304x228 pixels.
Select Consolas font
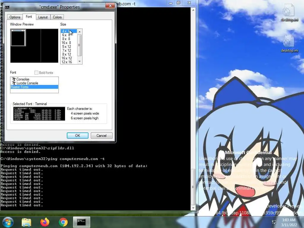tap(34, 79)
